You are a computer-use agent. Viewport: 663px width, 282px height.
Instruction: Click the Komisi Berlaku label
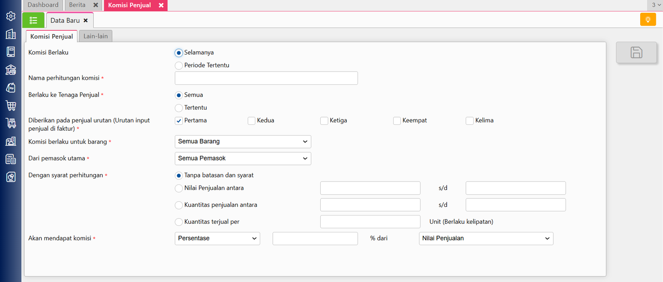tap(48, 53)
